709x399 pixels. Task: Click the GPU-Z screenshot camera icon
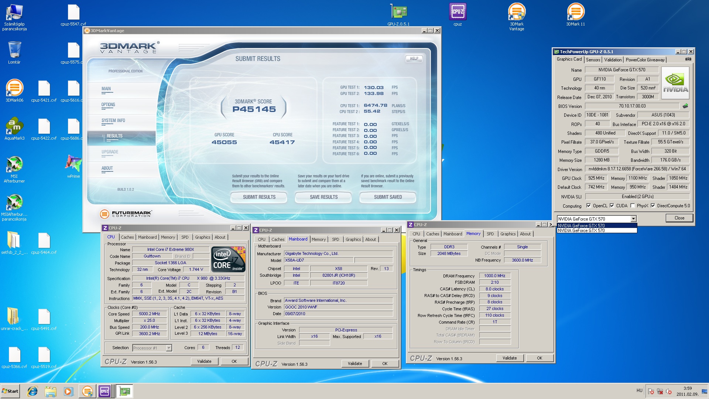click(x=688, y=59)
